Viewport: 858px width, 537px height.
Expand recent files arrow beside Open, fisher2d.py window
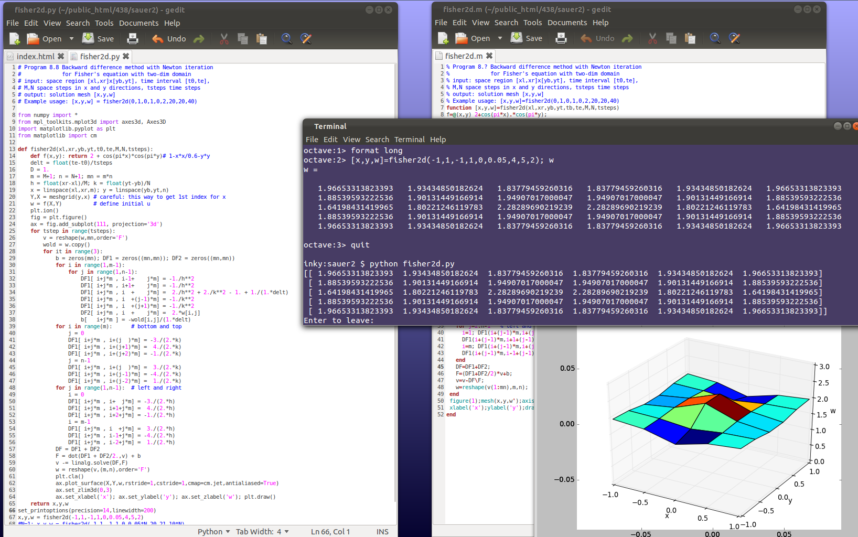(x=71, y=39)
